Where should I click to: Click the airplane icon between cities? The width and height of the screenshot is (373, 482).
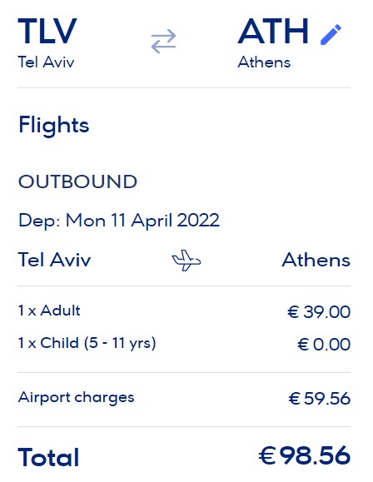[x=186, y=261]
